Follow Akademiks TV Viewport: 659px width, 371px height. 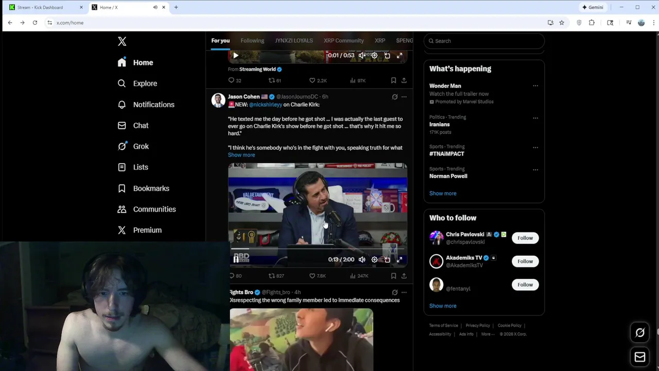[x=525, y=261]
